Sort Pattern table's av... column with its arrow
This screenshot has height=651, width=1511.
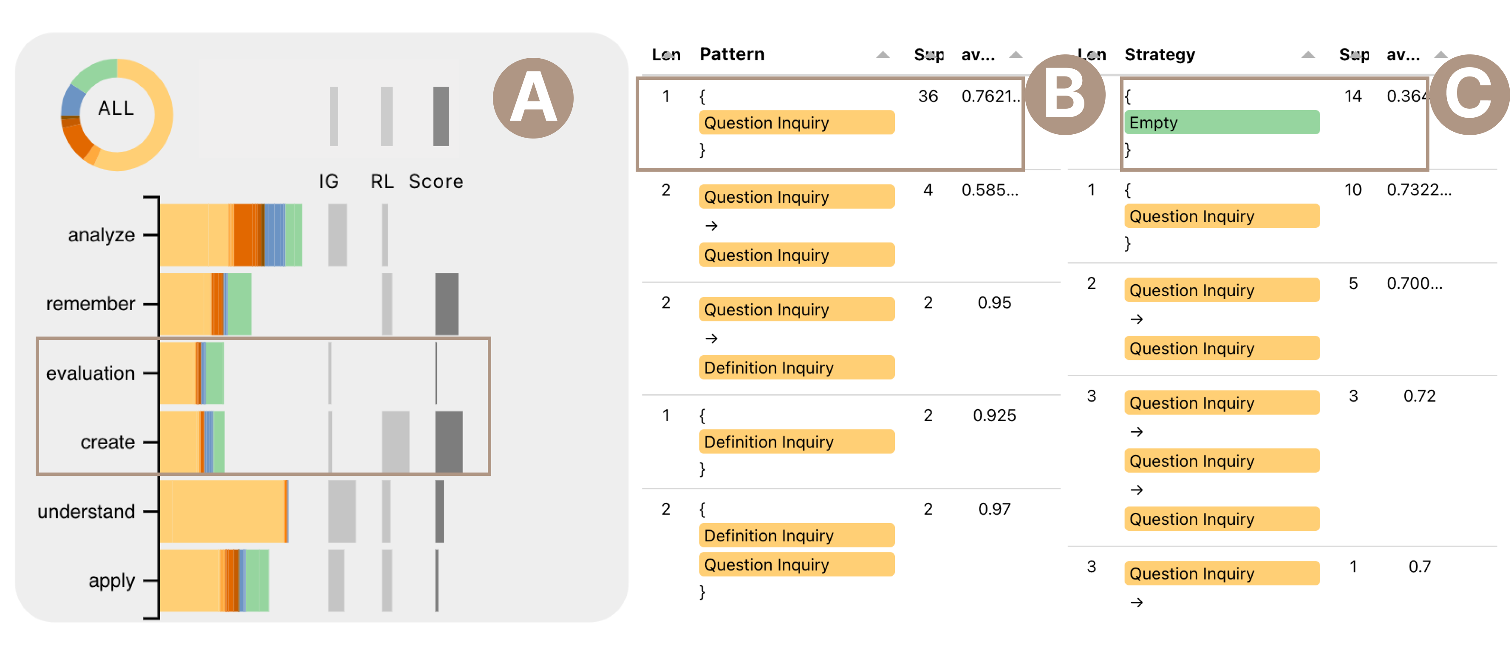pos(1016,55)
